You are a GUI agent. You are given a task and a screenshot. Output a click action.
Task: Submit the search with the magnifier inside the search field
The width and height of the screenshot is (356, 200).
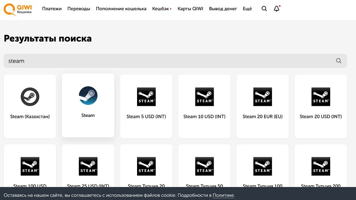(x=339, y=61)
